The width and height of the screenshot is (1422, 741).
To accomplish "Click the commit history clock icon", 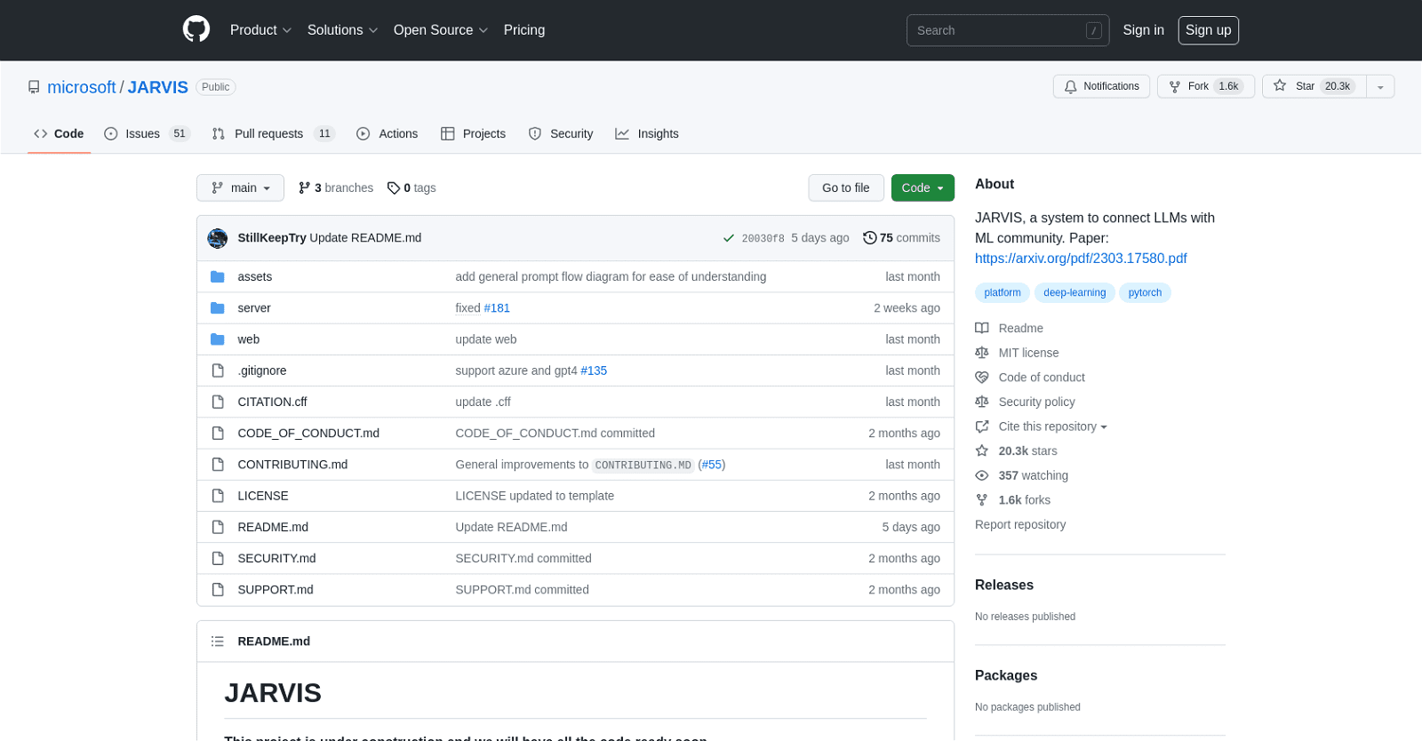I will coord(869,238).
